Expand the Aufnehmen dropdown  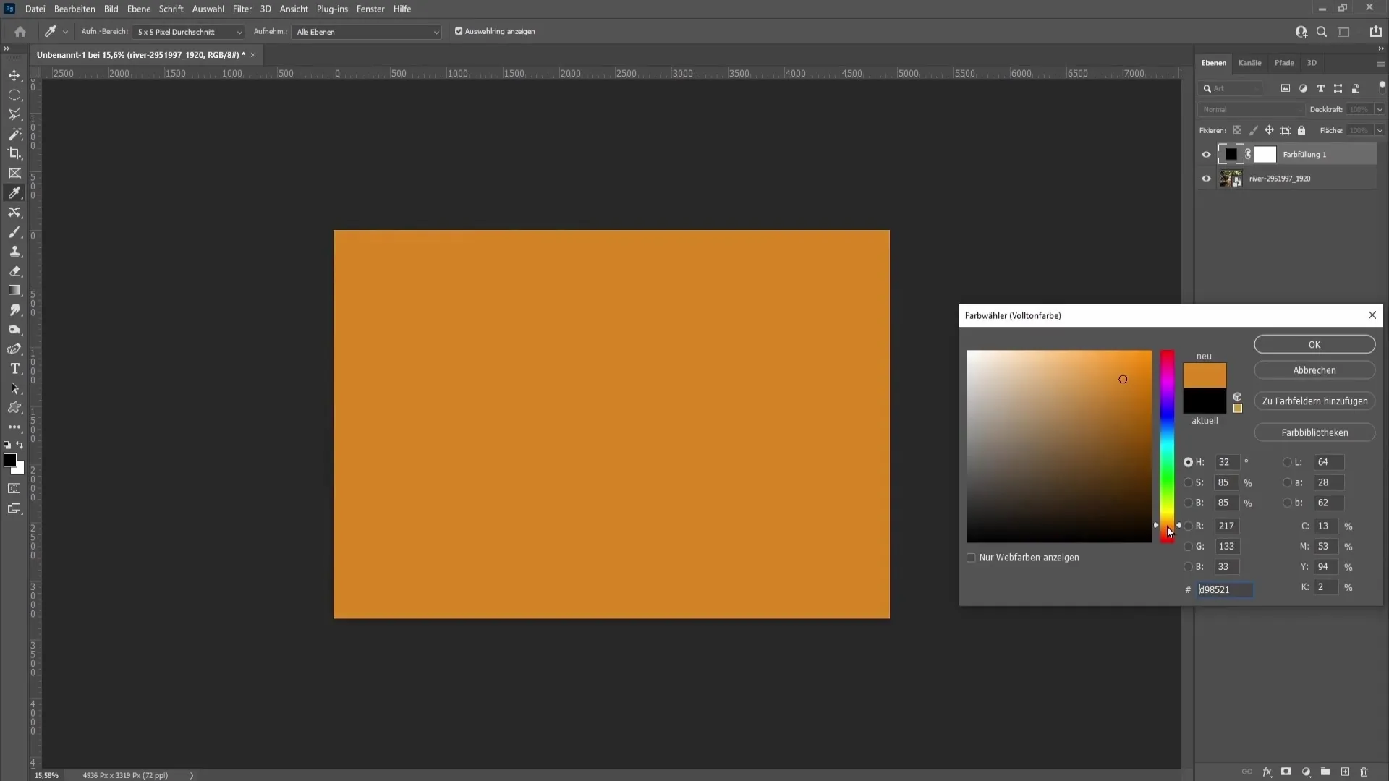(435, 32)
